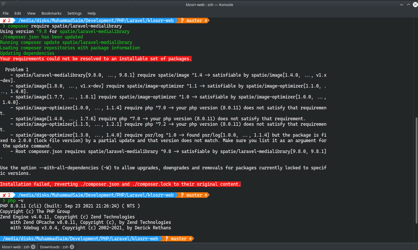
Task: Click the Konsole terminal icon in title bar
Action: (4, 4)
